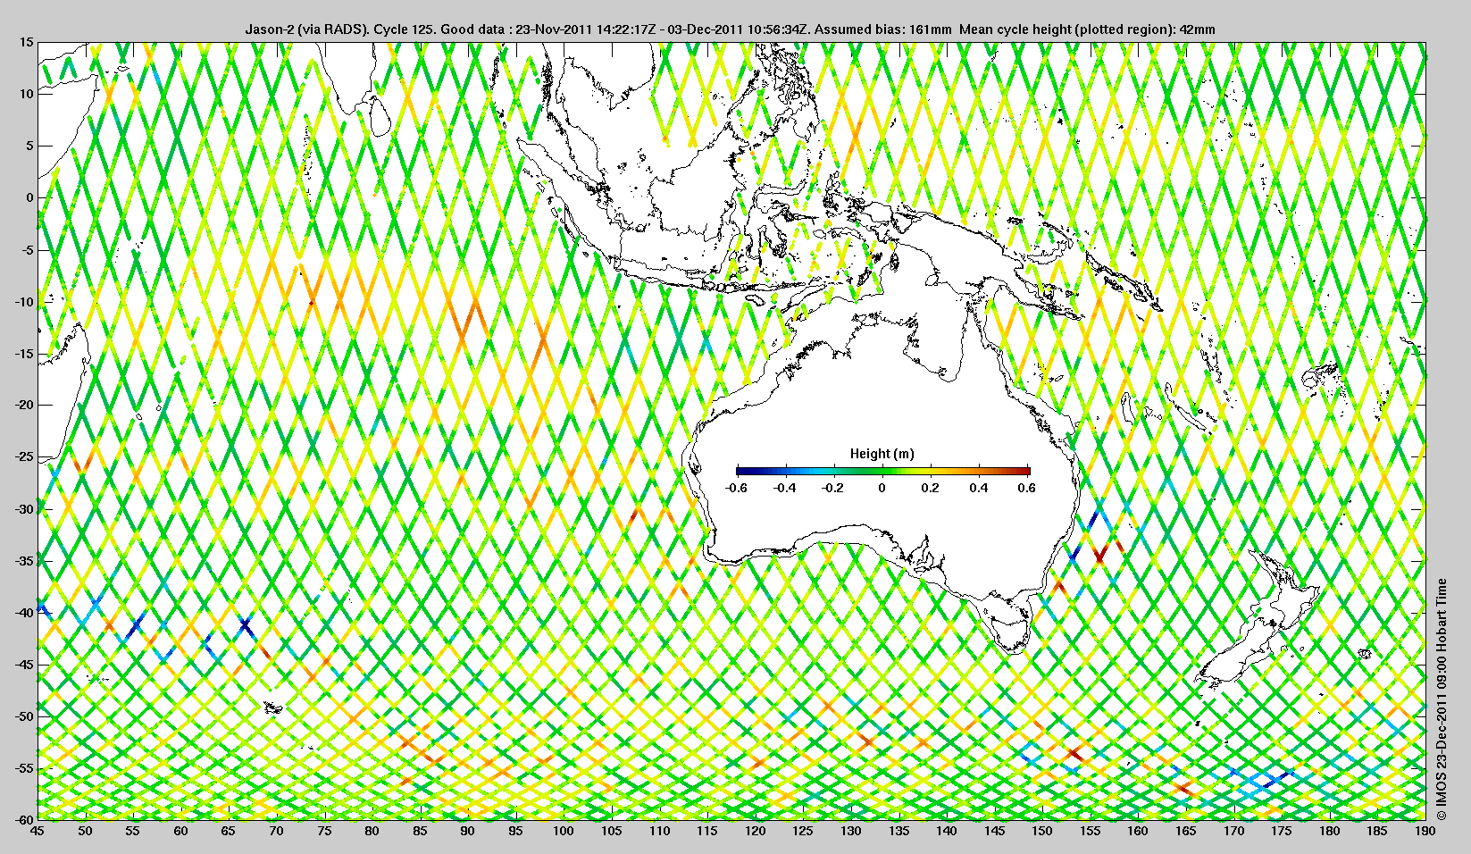This screenshot has height=854, width=1471.
Task: Click the latitude tick label -60
Action: tap(23, 819)
